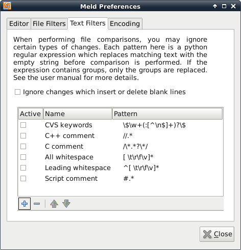Close window using title bar X
This screenshot has width=241, height=250.
[233, 6]
